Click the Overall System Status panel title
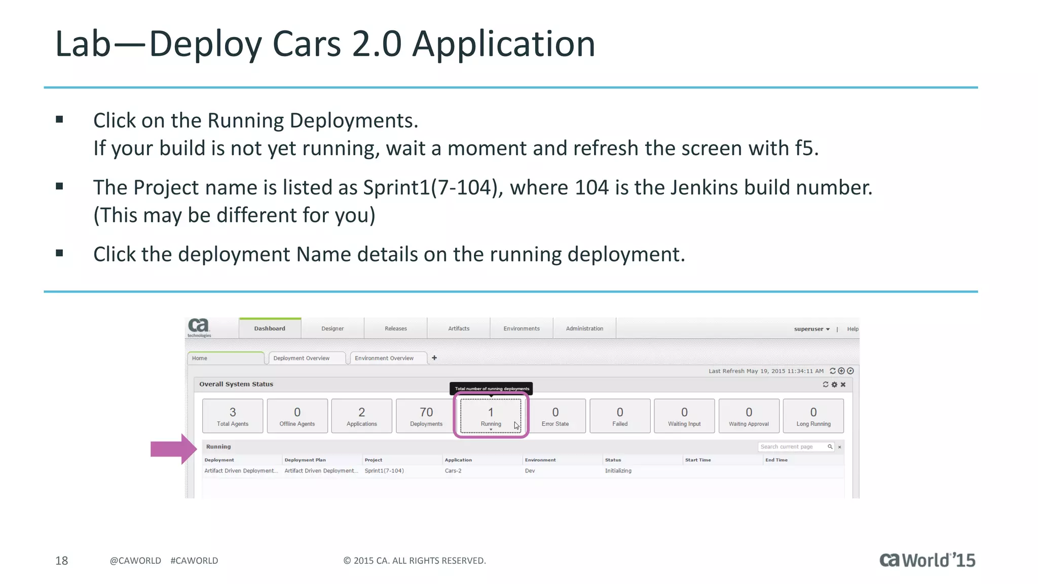 coord(236,384)
